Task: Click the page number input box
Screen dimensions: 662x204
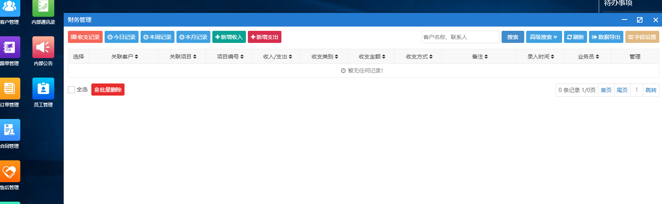Action: tap(637, 90)
